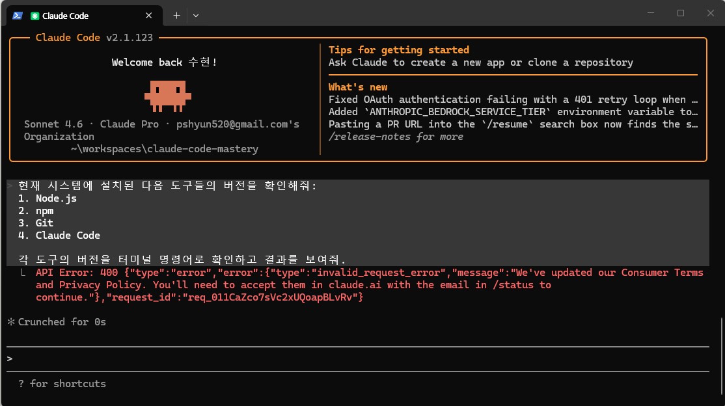
Task: Click the '? for shortcuts' hint
Action: pos(62,384)
